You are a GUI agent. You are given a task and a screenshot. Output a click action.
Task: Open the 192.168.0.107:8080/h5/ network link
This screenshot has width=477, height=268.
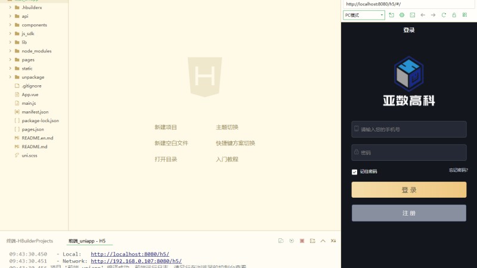click(136, 261)
